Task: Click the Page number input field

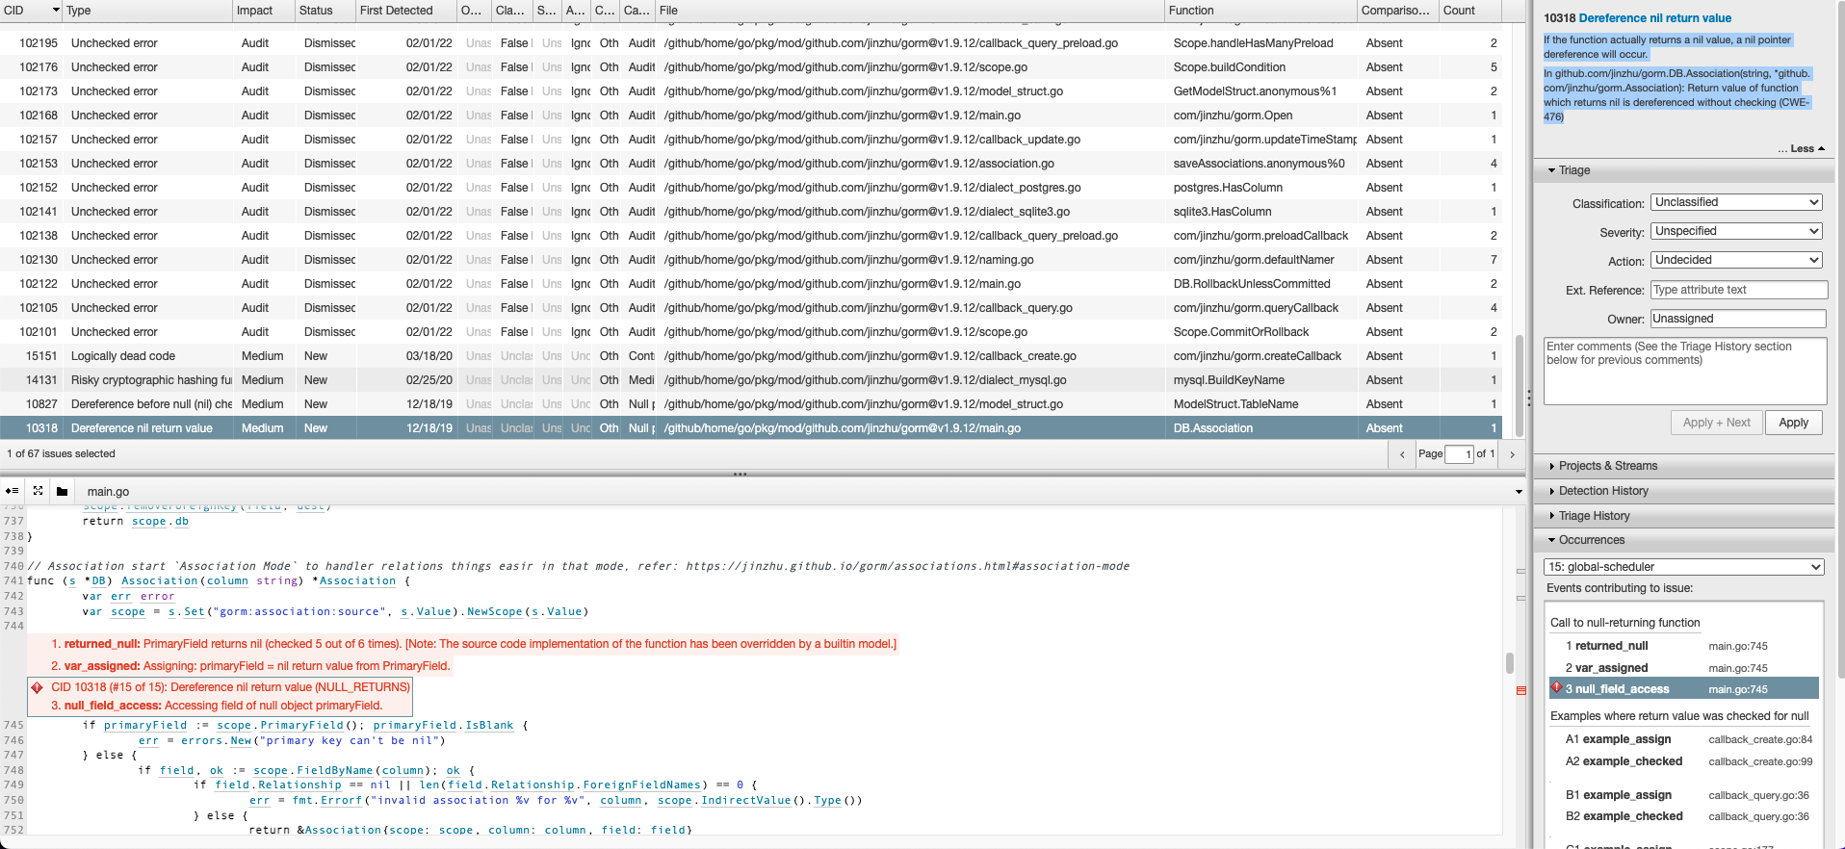Action: [1459, 454]
